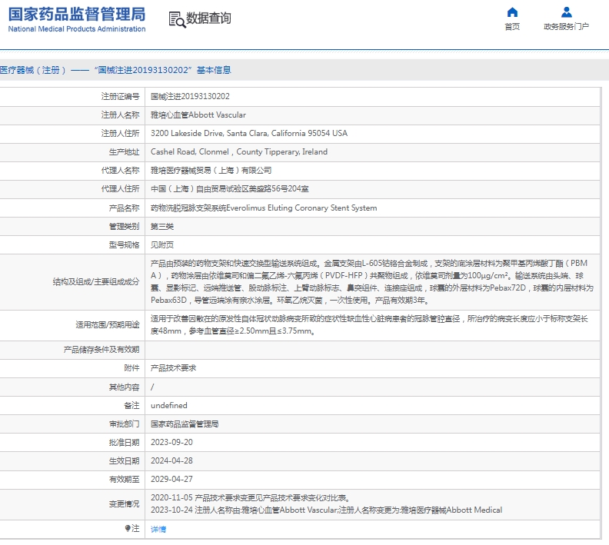Click the intended use paragraph mentioning 48mm
This screenshot has height=545, width=609.
coord(369,325)
